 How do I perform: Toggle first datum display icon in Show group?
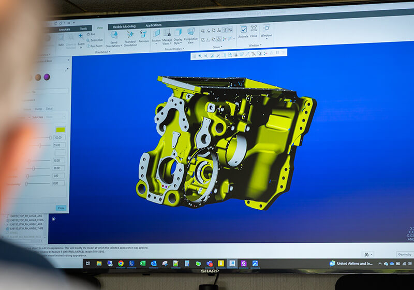[202, 31]
